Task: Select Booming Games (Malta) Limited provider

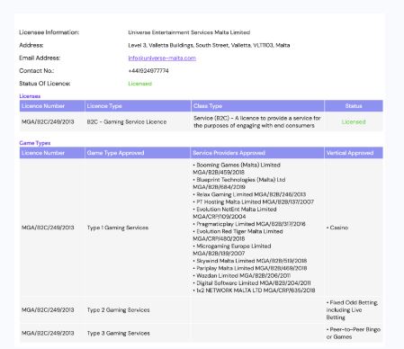Action: [x=237, y=168]
